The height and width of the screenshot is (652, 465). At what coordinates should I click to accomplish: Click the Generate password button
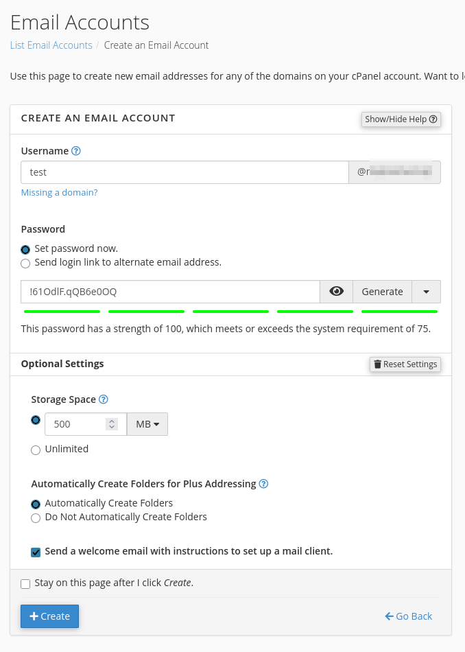(382, 292)
